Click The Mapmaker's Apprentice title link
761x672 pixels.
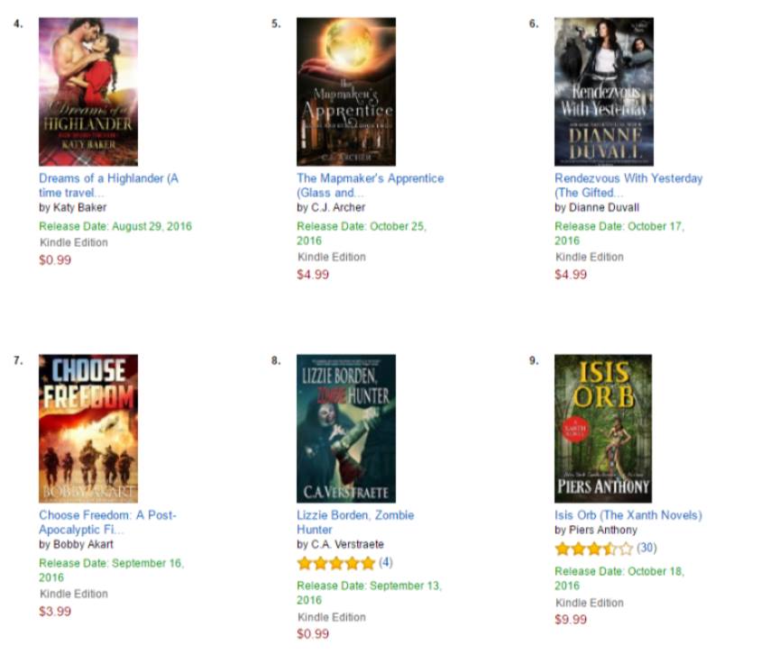click(371, 186)
